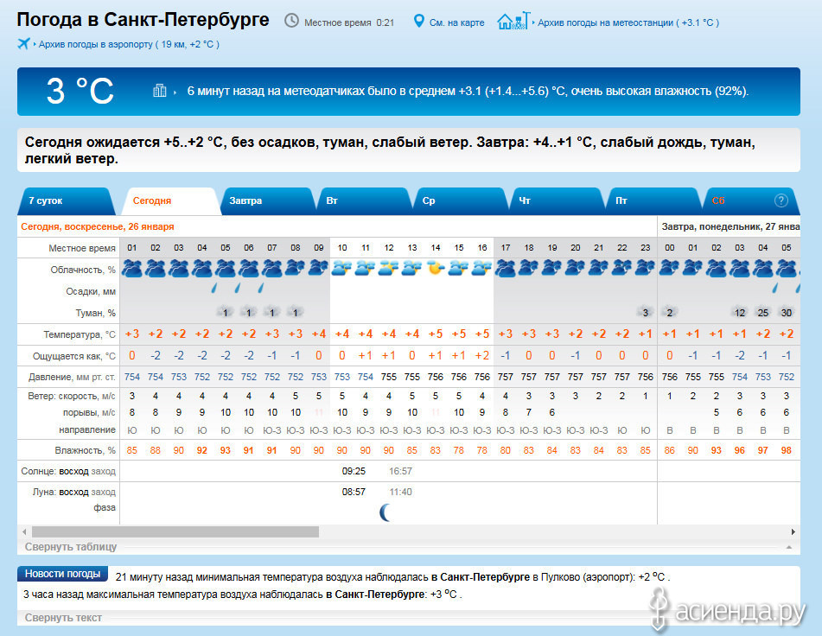This screenshot has width=822, height=636.
Task: Click the fog icon showing 30 percent
Action: 787,312
